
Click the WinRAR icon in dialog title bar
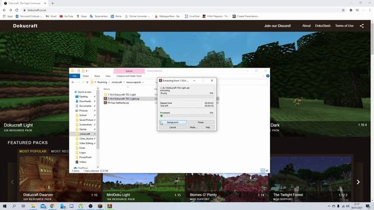pyautogui.click(x=161, y=80)
